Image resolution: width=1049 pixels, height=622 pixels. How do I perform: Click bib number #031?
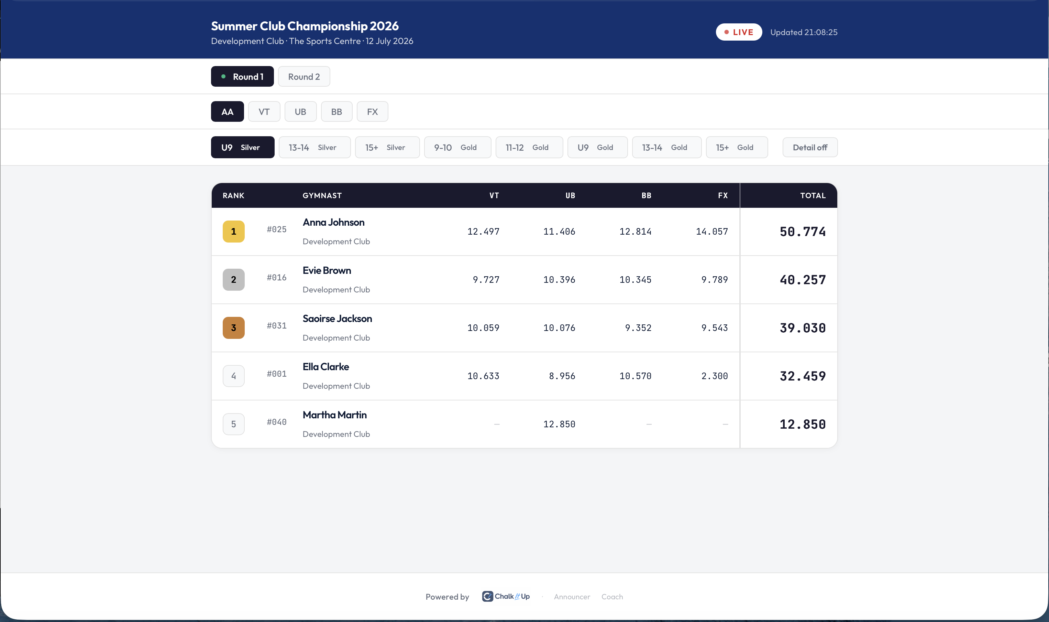tap(277, 326)
